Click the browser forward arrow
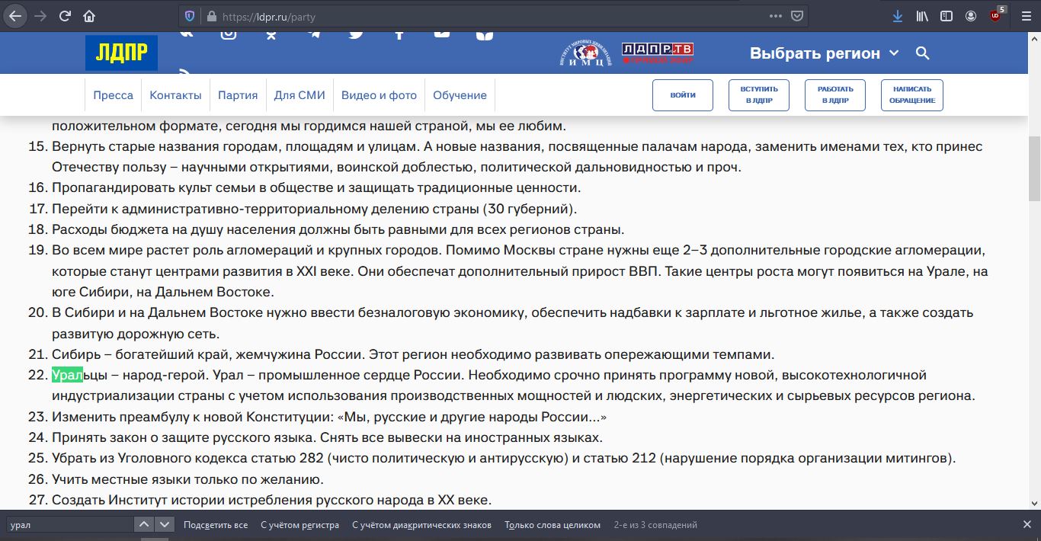Image resolution: width=1041 pixels, height=541 pixels. pyautogui.click(x=40, y=16)
